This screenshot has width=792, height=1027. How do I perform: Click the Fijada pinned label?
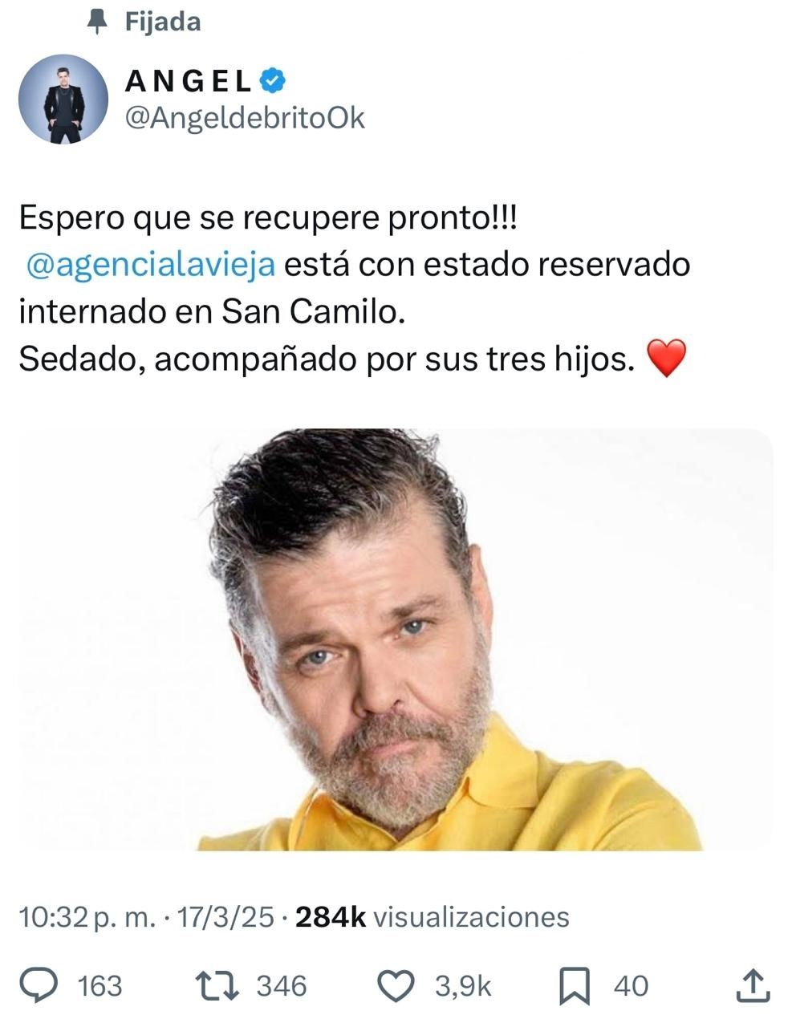pos(163,22)
